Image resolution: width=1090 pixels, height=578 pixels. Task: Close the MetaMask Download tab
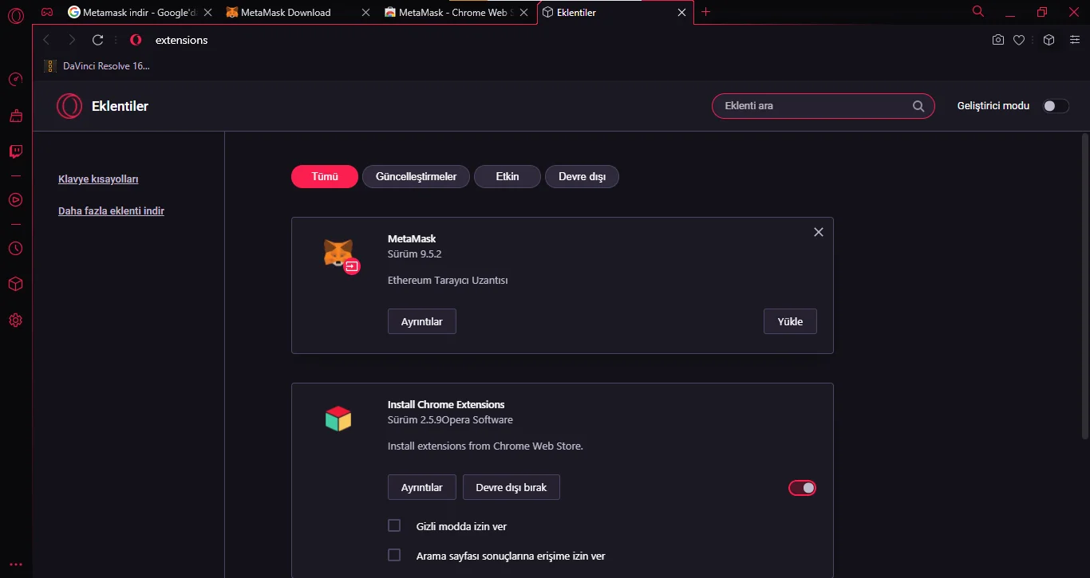[x=366, y=12]
